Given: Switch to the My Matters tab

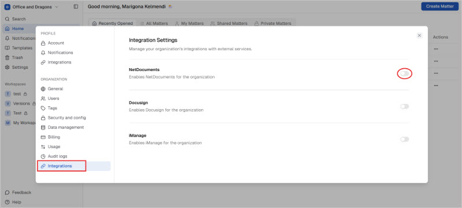Looking at the screenshot, I should (189, 23).
